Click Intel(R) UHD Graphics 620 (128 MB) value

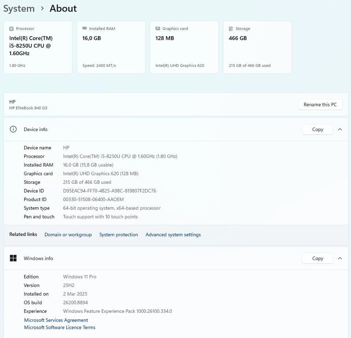101,174
